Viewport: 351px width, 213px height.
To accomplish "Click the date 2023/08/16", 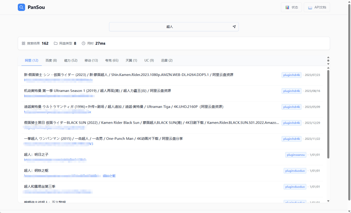I will coord(312,91).
